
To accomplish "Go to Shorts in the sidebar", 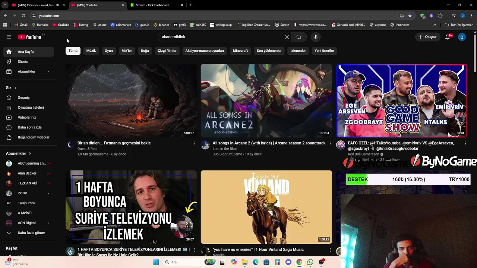I will tap(28, 61).
